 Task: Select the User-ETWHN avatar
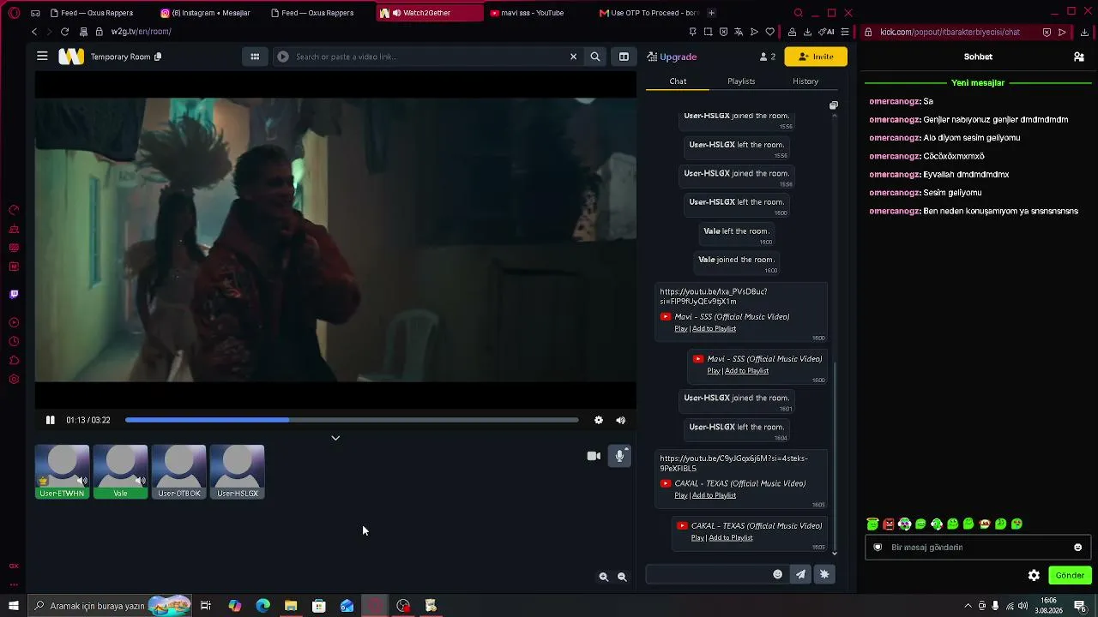(63, 471)
